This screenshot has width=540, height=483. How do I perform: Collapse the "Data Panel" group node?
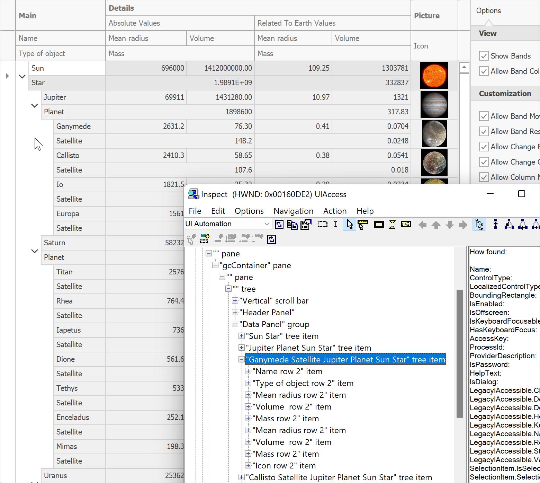coord(235,324)
